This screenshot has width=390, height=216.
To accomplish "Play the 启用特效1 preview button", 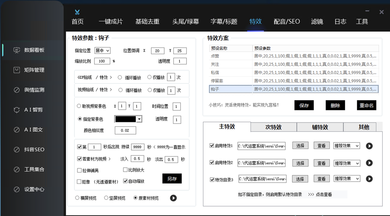I will (x=369, y=146).
